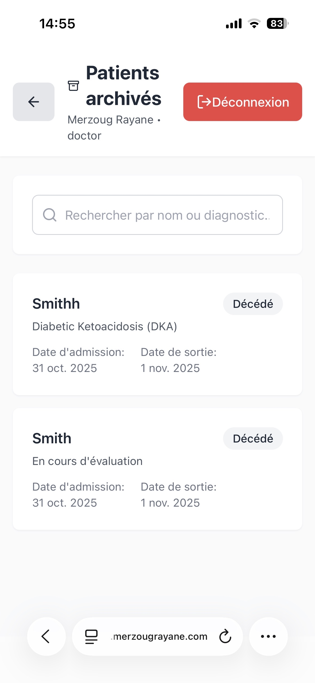This screenshot has height=683, width=315.
Task: Click the archive box icon in header
Action: pyautogui.click(x=73, y=86)
